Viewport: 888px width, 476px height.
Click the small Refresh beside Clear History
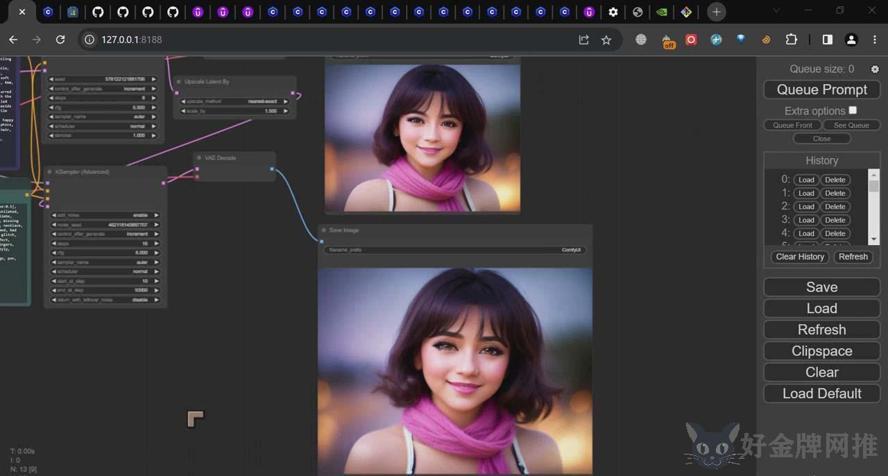(x=853, y=257)
